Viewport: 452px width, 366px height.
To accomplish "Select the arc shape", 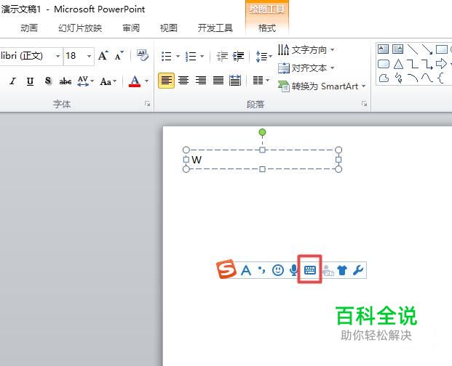I will pos(413,78).
